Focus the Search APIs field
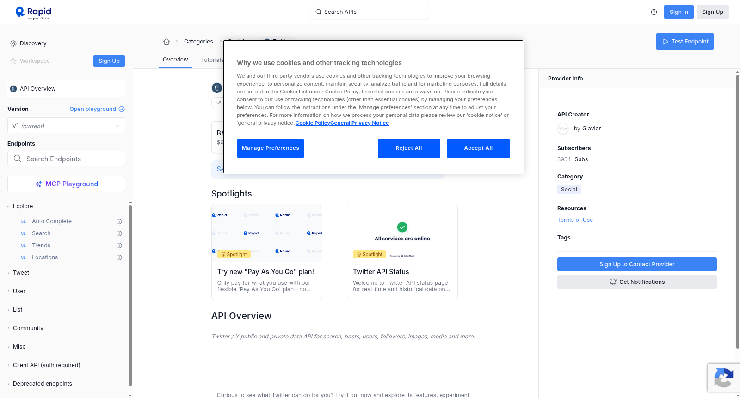Image resolution: width=740 pixels, height=398 pixels. [x=370, y=12]
